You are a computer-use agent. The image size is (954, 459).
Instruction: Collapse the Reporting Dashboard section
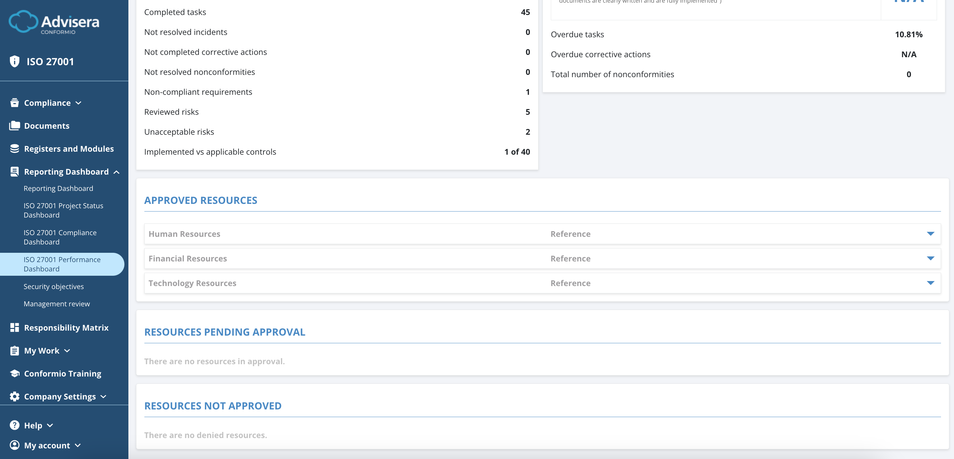[117, 172]
